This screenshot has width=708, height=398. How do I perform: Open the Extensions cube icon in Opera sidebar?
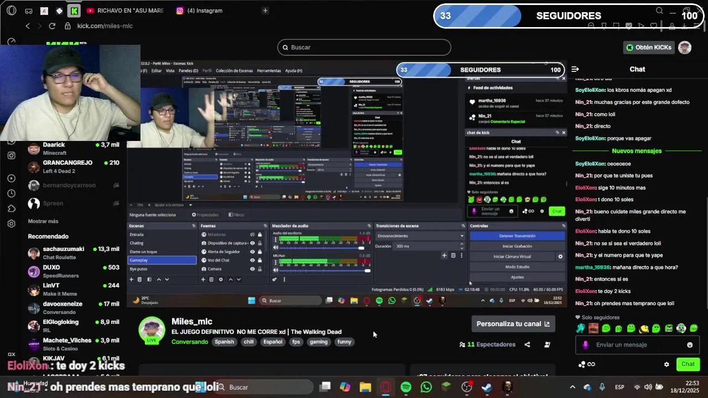12,208
